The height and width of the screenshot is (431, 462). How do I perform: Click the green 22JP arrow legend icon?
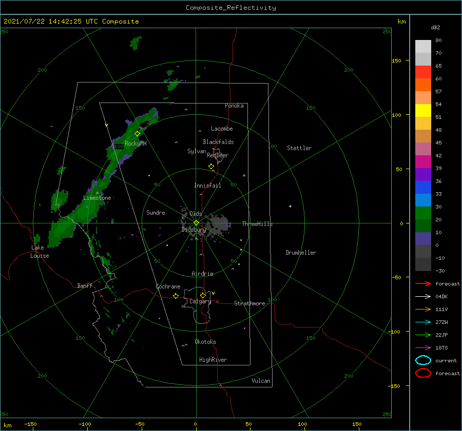[423, 335]
